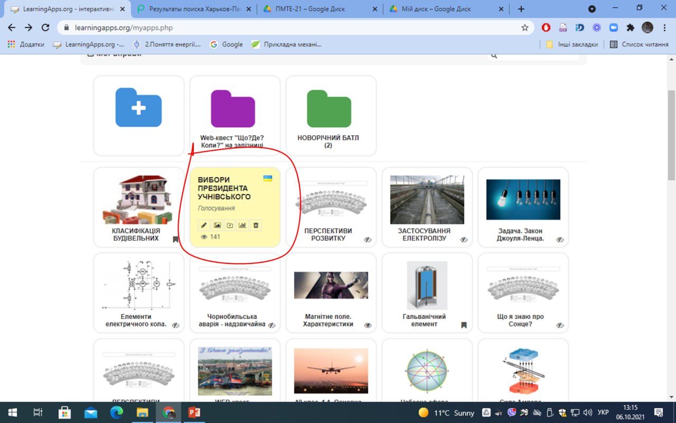Viewport: 676px width, 423px height.
Task: Click the image icon on ВИБОРИ ПРЕЗИДЕНТА card
Action: coord(217,225)
